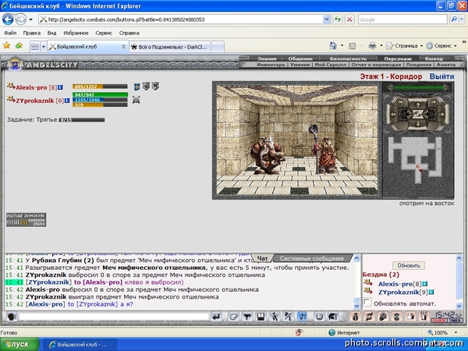Toggle the music note sound icon
This screenshot has height=351, width=468.
click(x=302, y=317)
